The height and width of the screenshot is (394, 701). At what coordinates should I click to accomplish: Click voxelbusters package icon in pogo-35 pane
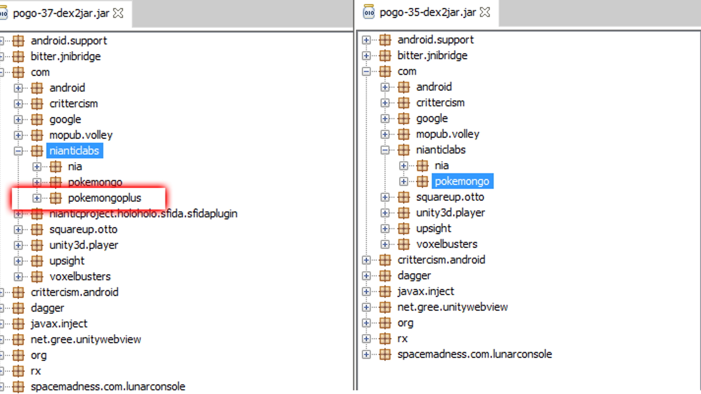point(404,244)
